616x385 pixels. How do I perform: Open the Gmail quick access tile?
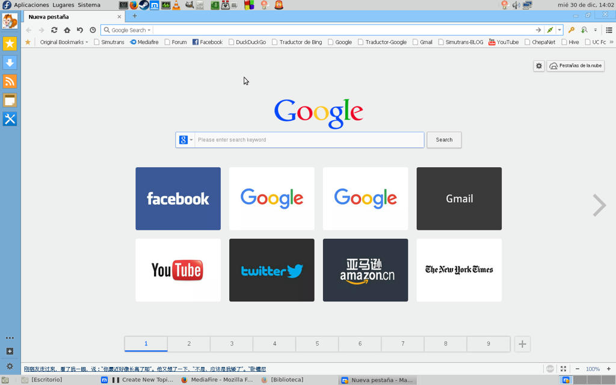coord(459,199)
